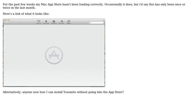Go forward using App Store forward arrow
Image resolution: width=194 pixels, height=109 pixels.
coord(8,23)
